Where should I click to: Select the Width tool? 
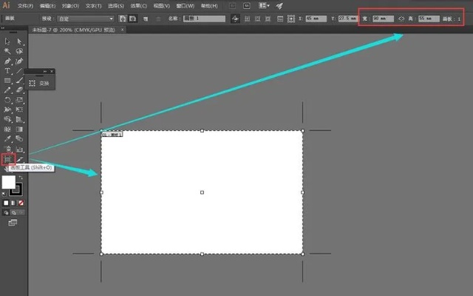(x=7, y=110)
